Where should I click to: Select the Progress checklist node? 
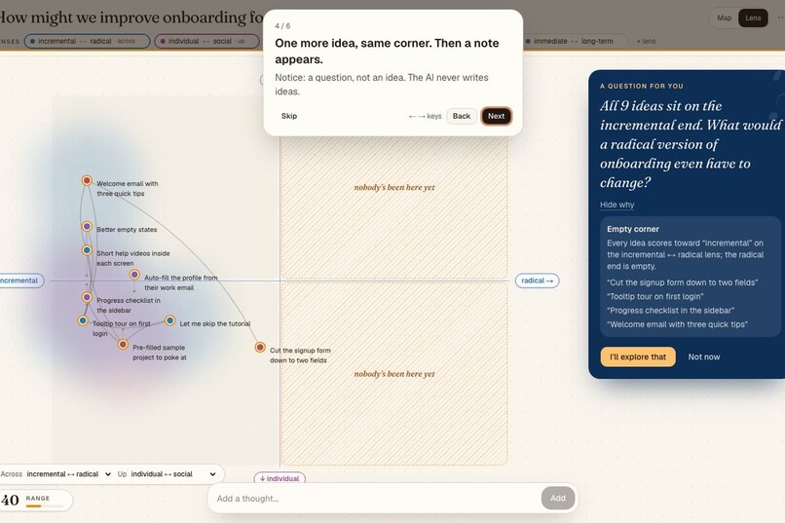pos(87,297)
